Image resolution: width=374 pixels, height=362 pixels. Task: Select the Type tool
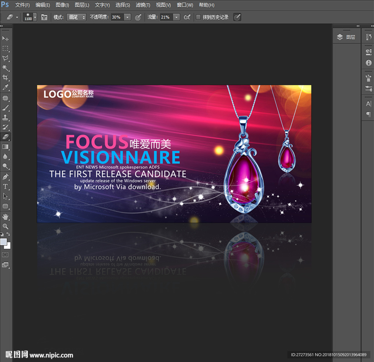5,187
